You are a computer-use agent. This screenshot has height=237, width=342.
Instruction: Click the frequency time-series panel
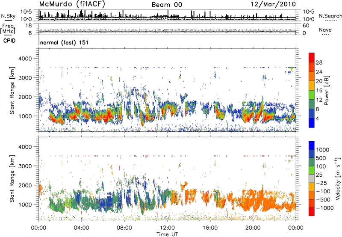click(x=167, y=29)
